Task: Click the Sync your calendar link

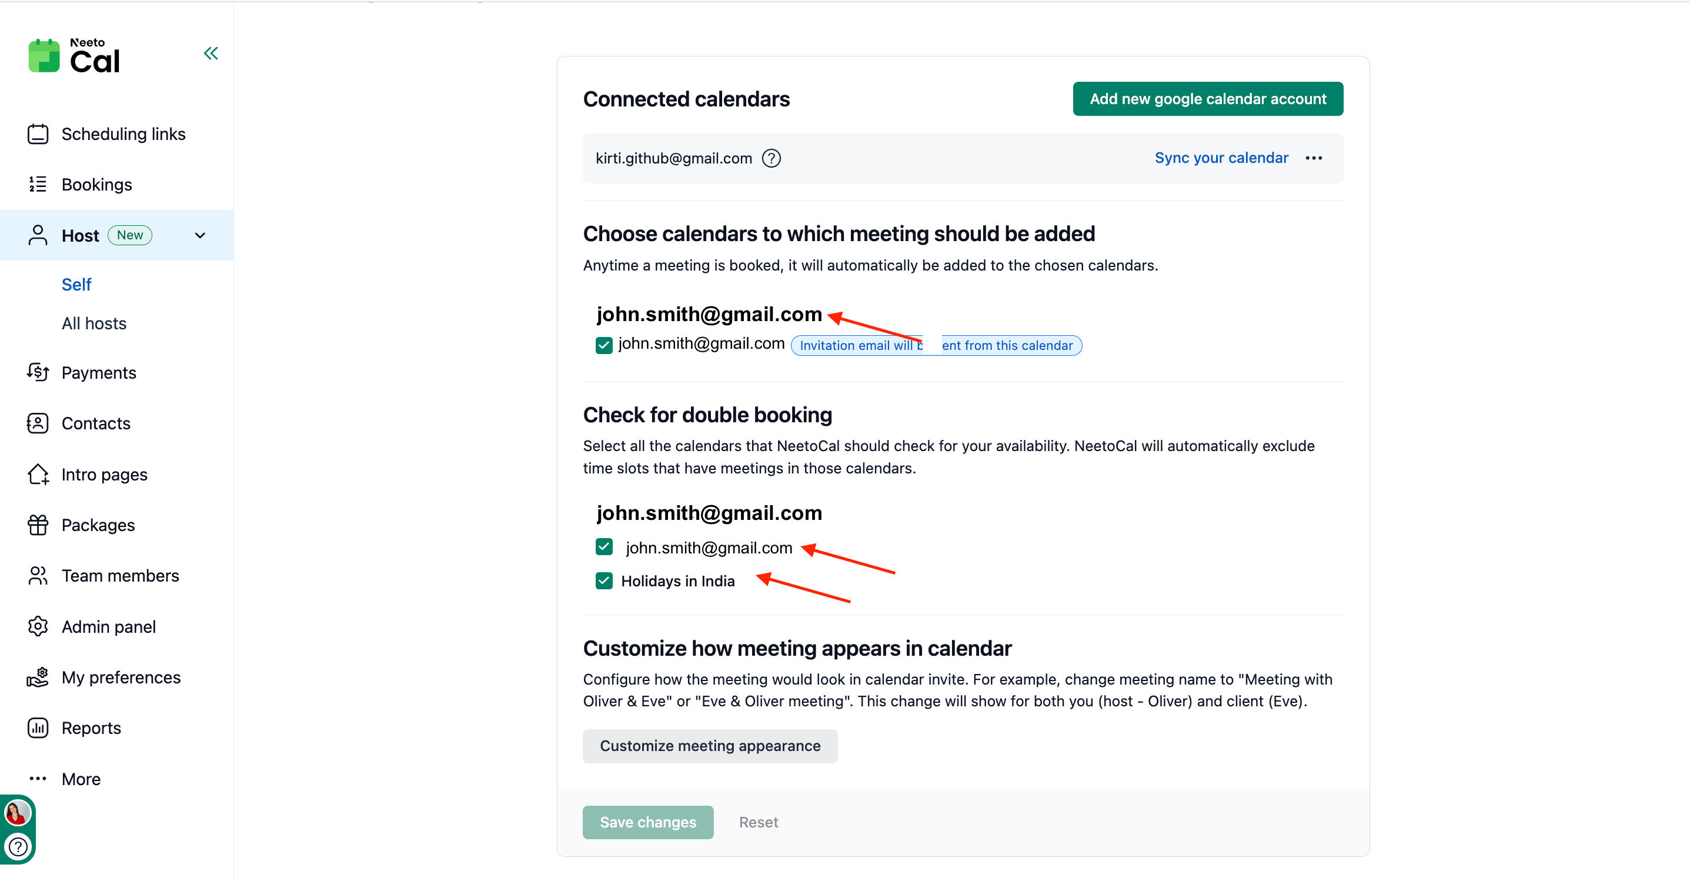Action: coord(1221,158)
